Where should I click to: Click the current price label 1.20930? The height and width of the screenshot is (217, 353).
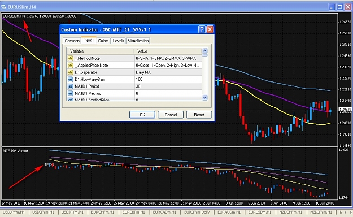[x=345, y=110]
